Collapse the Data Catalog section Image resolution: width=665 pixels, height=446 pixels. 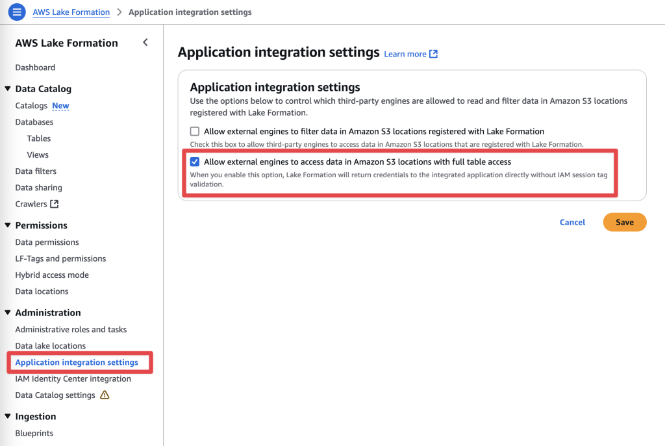pos(8,88)
